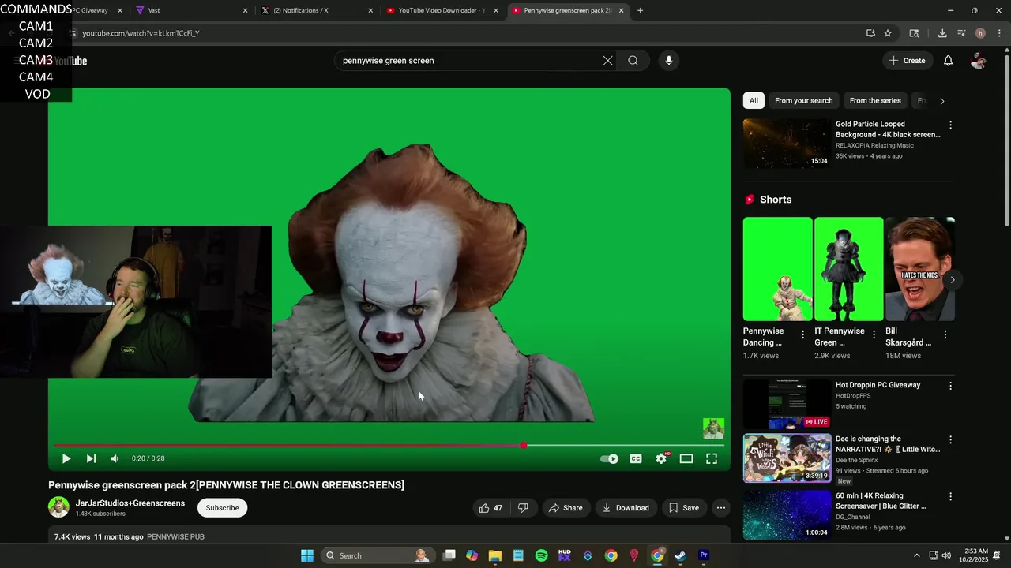Image resolution: width=1011 pixels, height=568 pixels.
Task: Open Hot Droppin PC Giveaway live video
Action: [787, 404]
